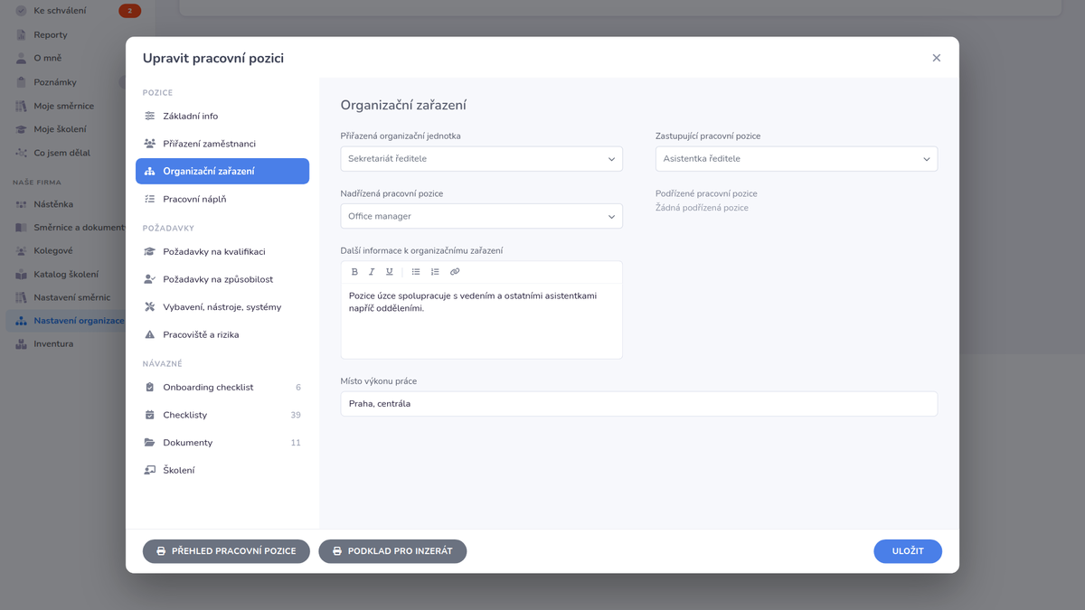The image size is (1085, 610).
Task: Apply underline formatting in the editor
Action: [390, 272]
